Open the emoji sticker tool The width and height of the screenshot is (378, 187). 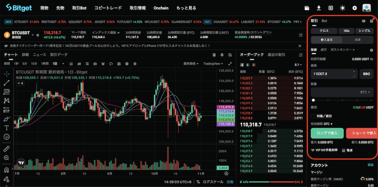pos(7,137)
